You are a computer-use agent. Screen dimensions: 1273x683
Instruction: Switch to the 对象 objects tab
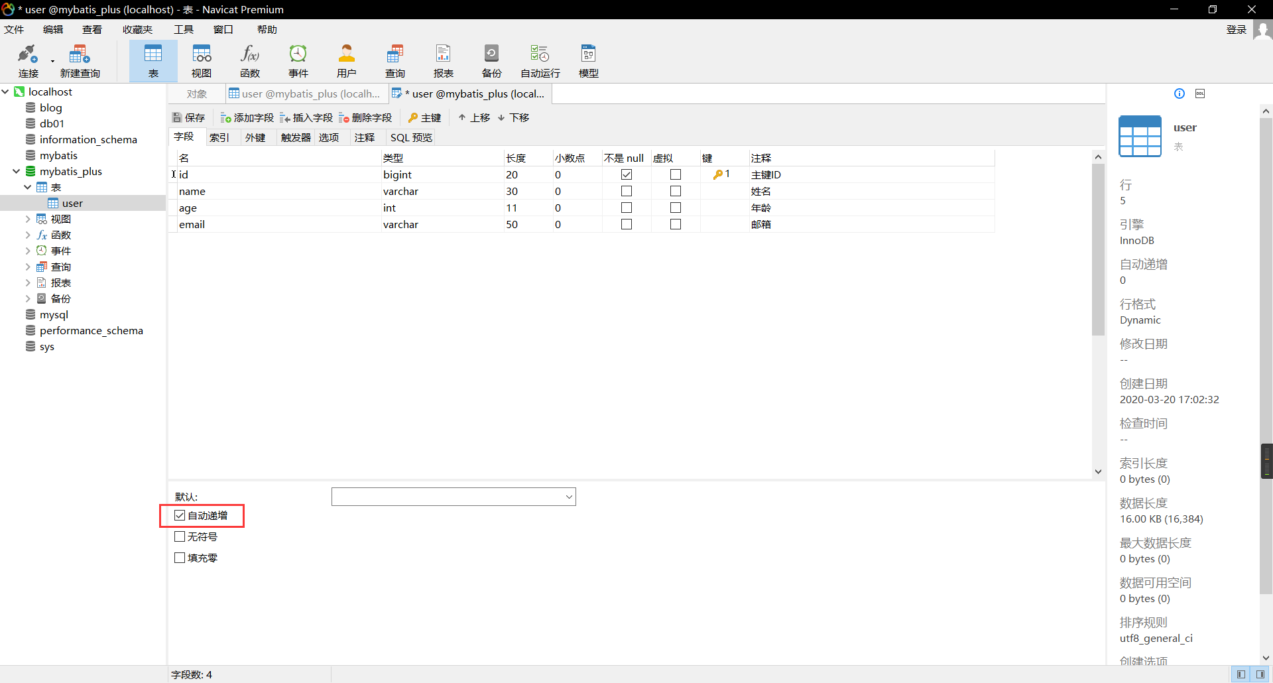click(x=197, y=94)
